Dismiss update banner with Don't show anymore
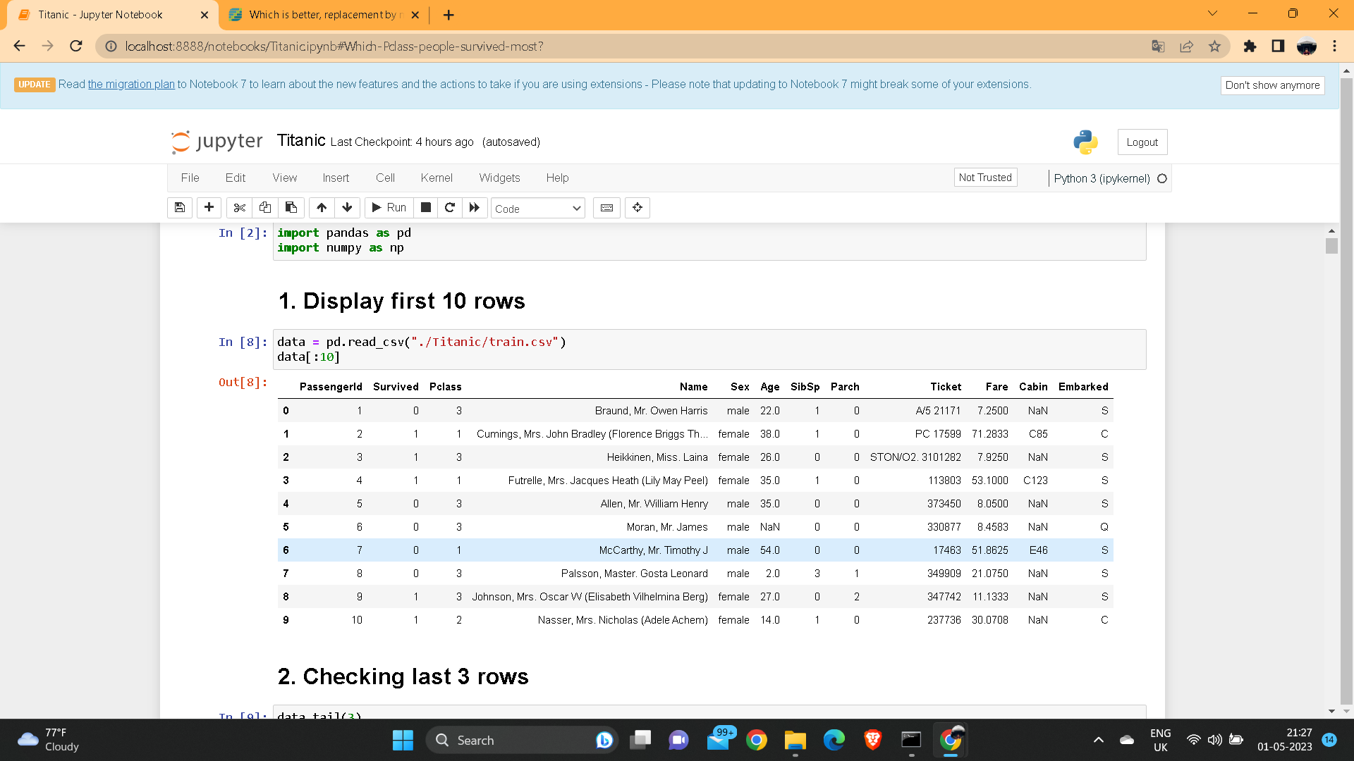 pyautogui.click(x=1272, y=85)
